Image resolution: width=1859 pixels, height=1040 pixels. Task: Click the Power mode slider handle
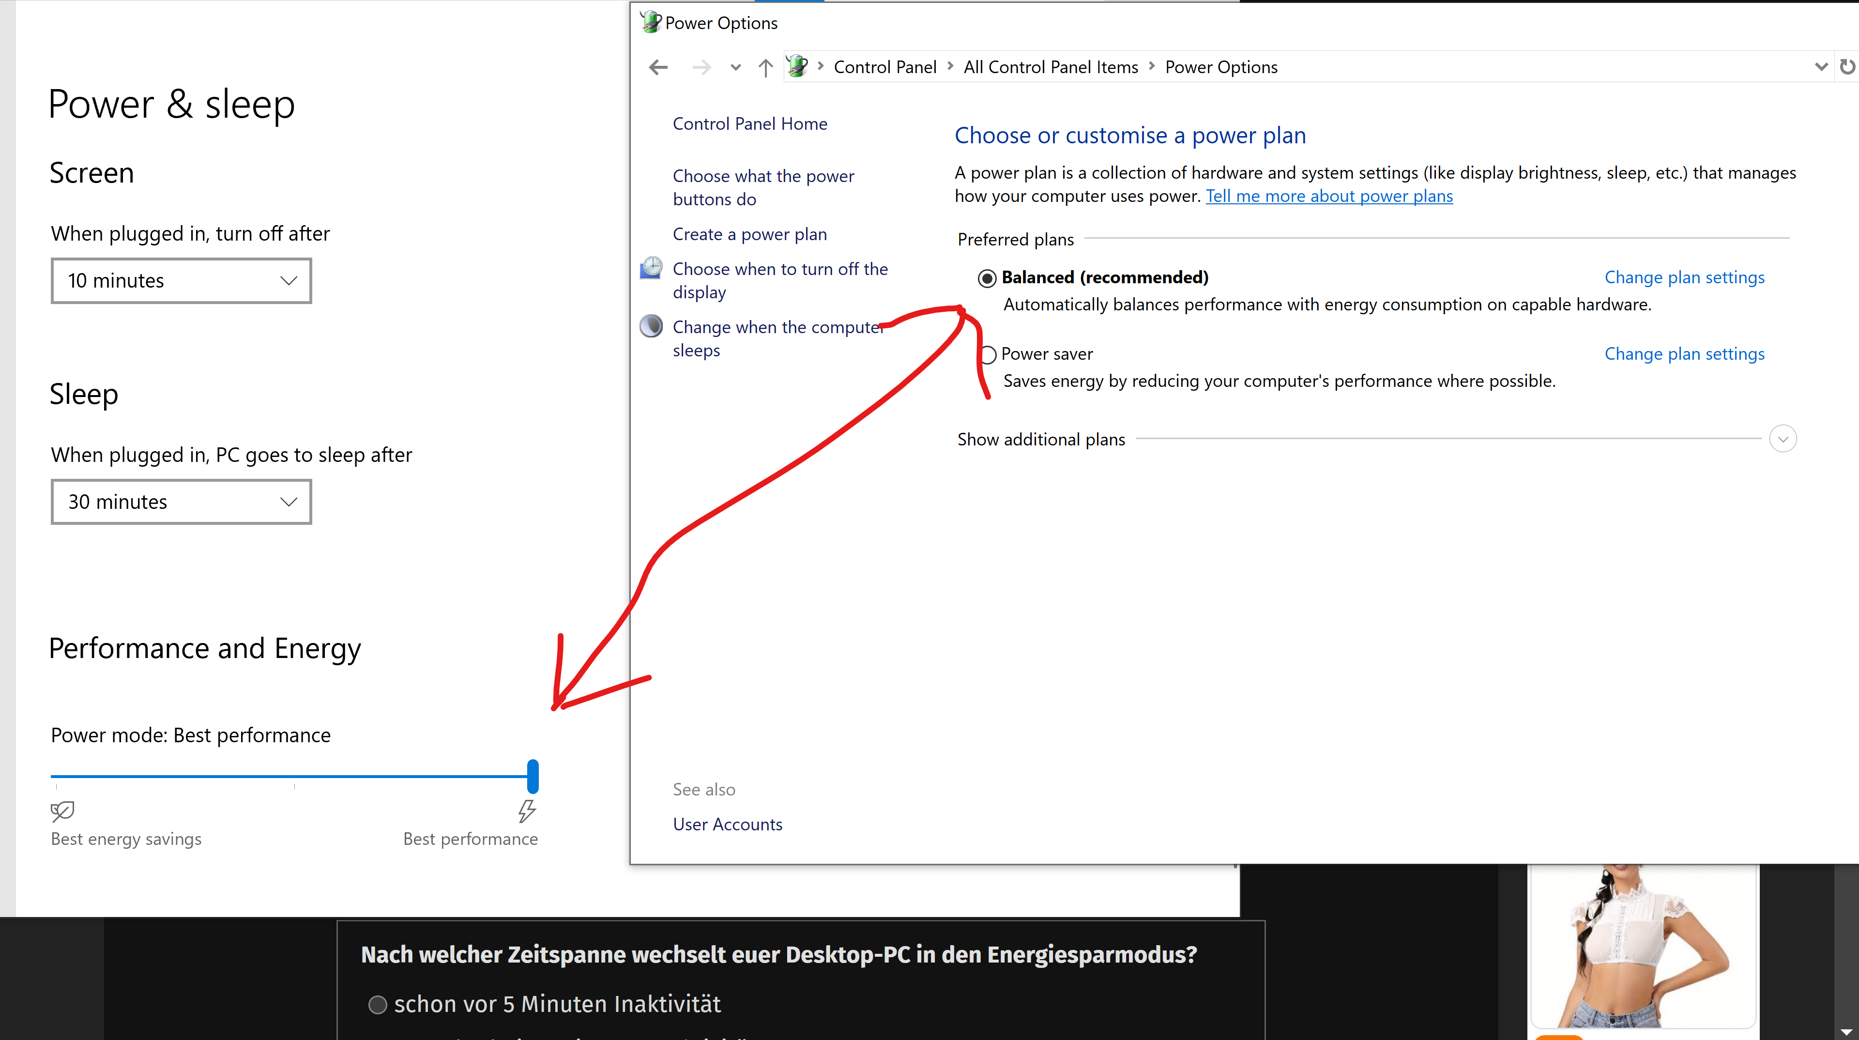tap(533, 777)
